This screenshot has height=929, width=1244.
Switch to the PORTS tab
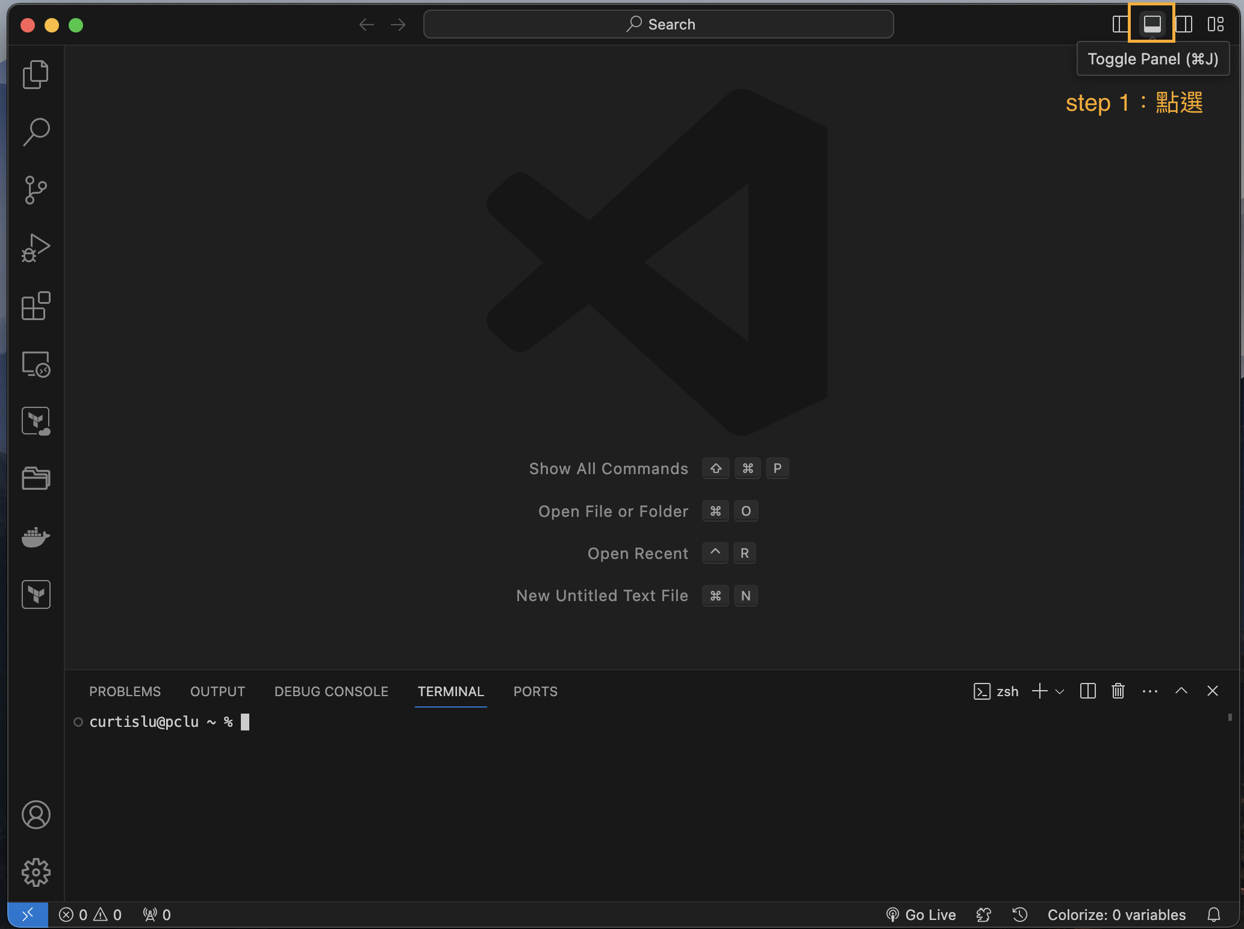coord(535,691)
